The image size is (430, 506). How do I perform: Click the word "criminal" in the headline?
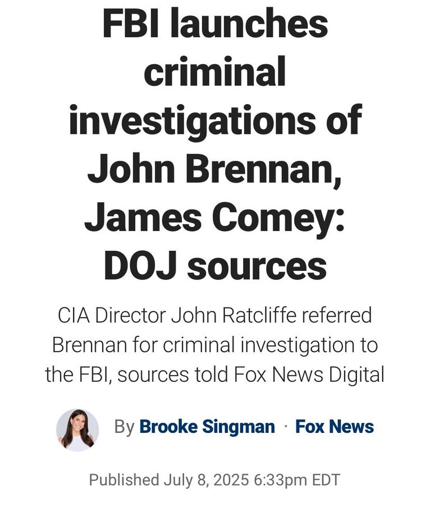pyautogui.click(x=215, y=73)
